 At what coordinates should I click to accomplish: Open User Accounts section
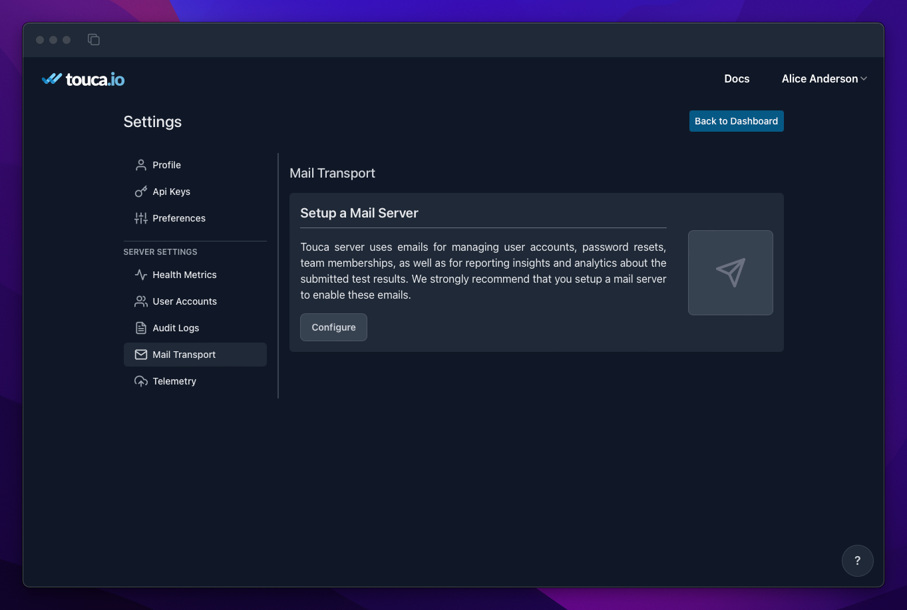[195, 301]
